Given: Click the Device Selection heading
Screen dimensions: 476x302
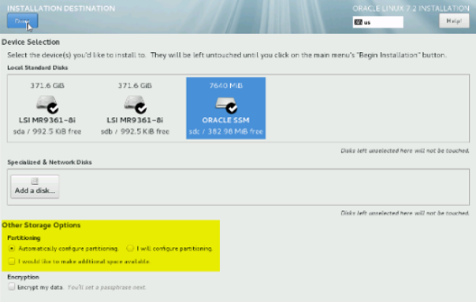Looking at the screenshot, I should pyautogui.click(x=31, y=42).
